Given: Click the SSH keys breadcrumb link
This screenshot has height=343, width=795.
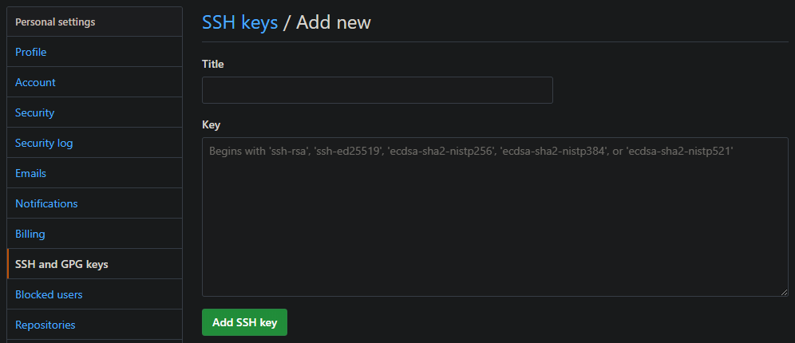Looking at the screenshot, I should coord(239,22).
